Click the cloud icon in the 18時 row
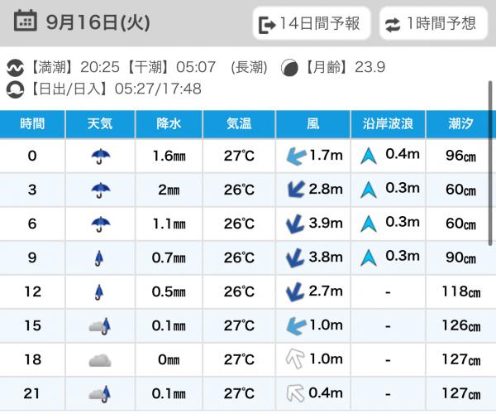This screenshot has height=414, width=496. (100, 359)
